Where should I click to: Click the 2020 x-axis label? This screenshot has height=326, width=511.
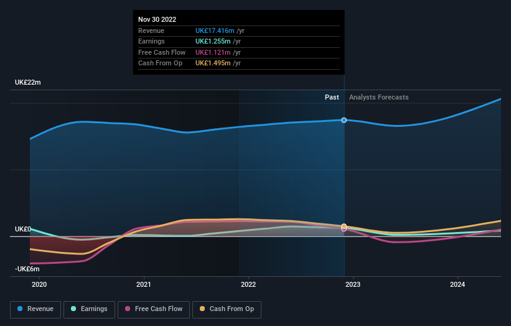[39, 284]
